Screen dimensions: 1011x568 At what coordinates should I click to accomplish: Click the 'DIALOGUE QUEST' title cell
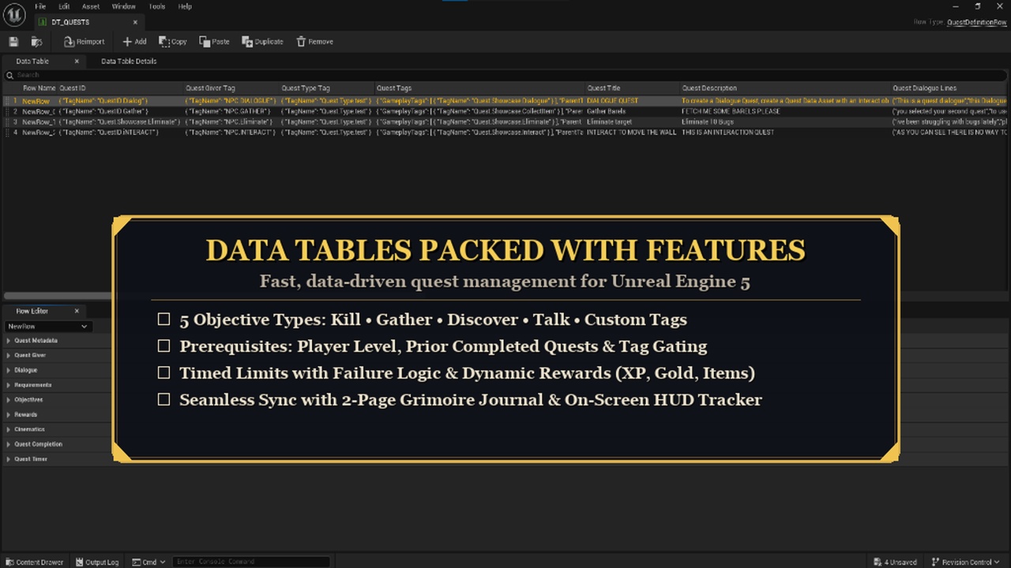(612, 101)
